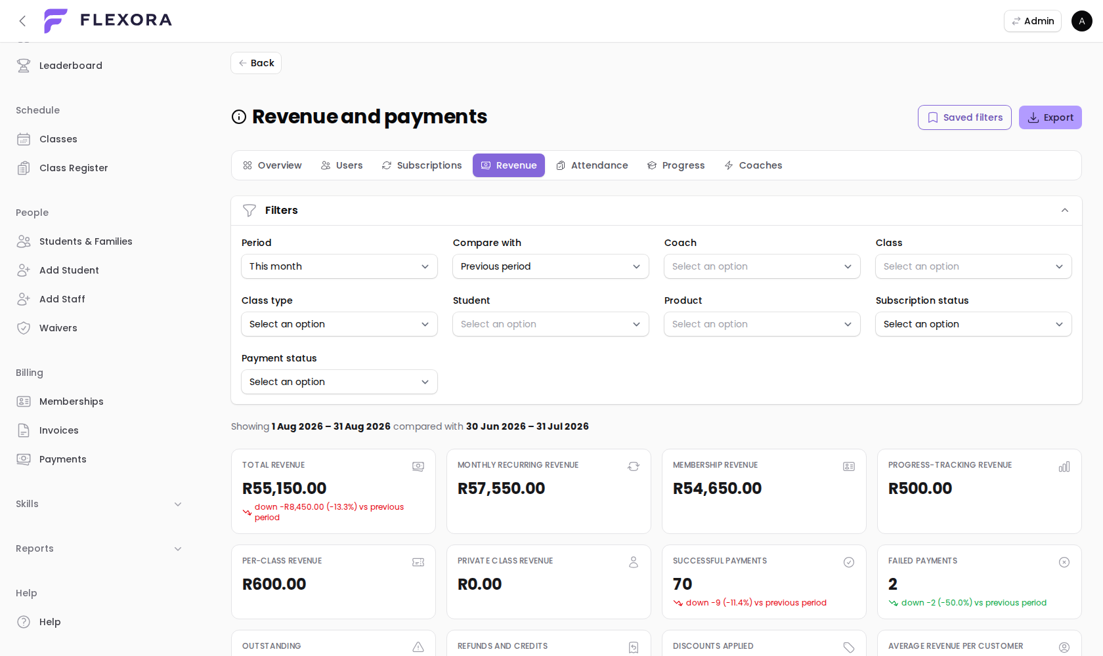Collapse the Filters panel chevron
This screenshot has width=1103, height=656.
tap(1065, 211)
